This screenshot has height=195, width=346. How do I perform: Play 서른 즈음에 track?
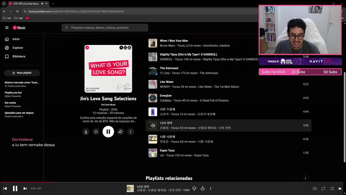pos(168,109)
